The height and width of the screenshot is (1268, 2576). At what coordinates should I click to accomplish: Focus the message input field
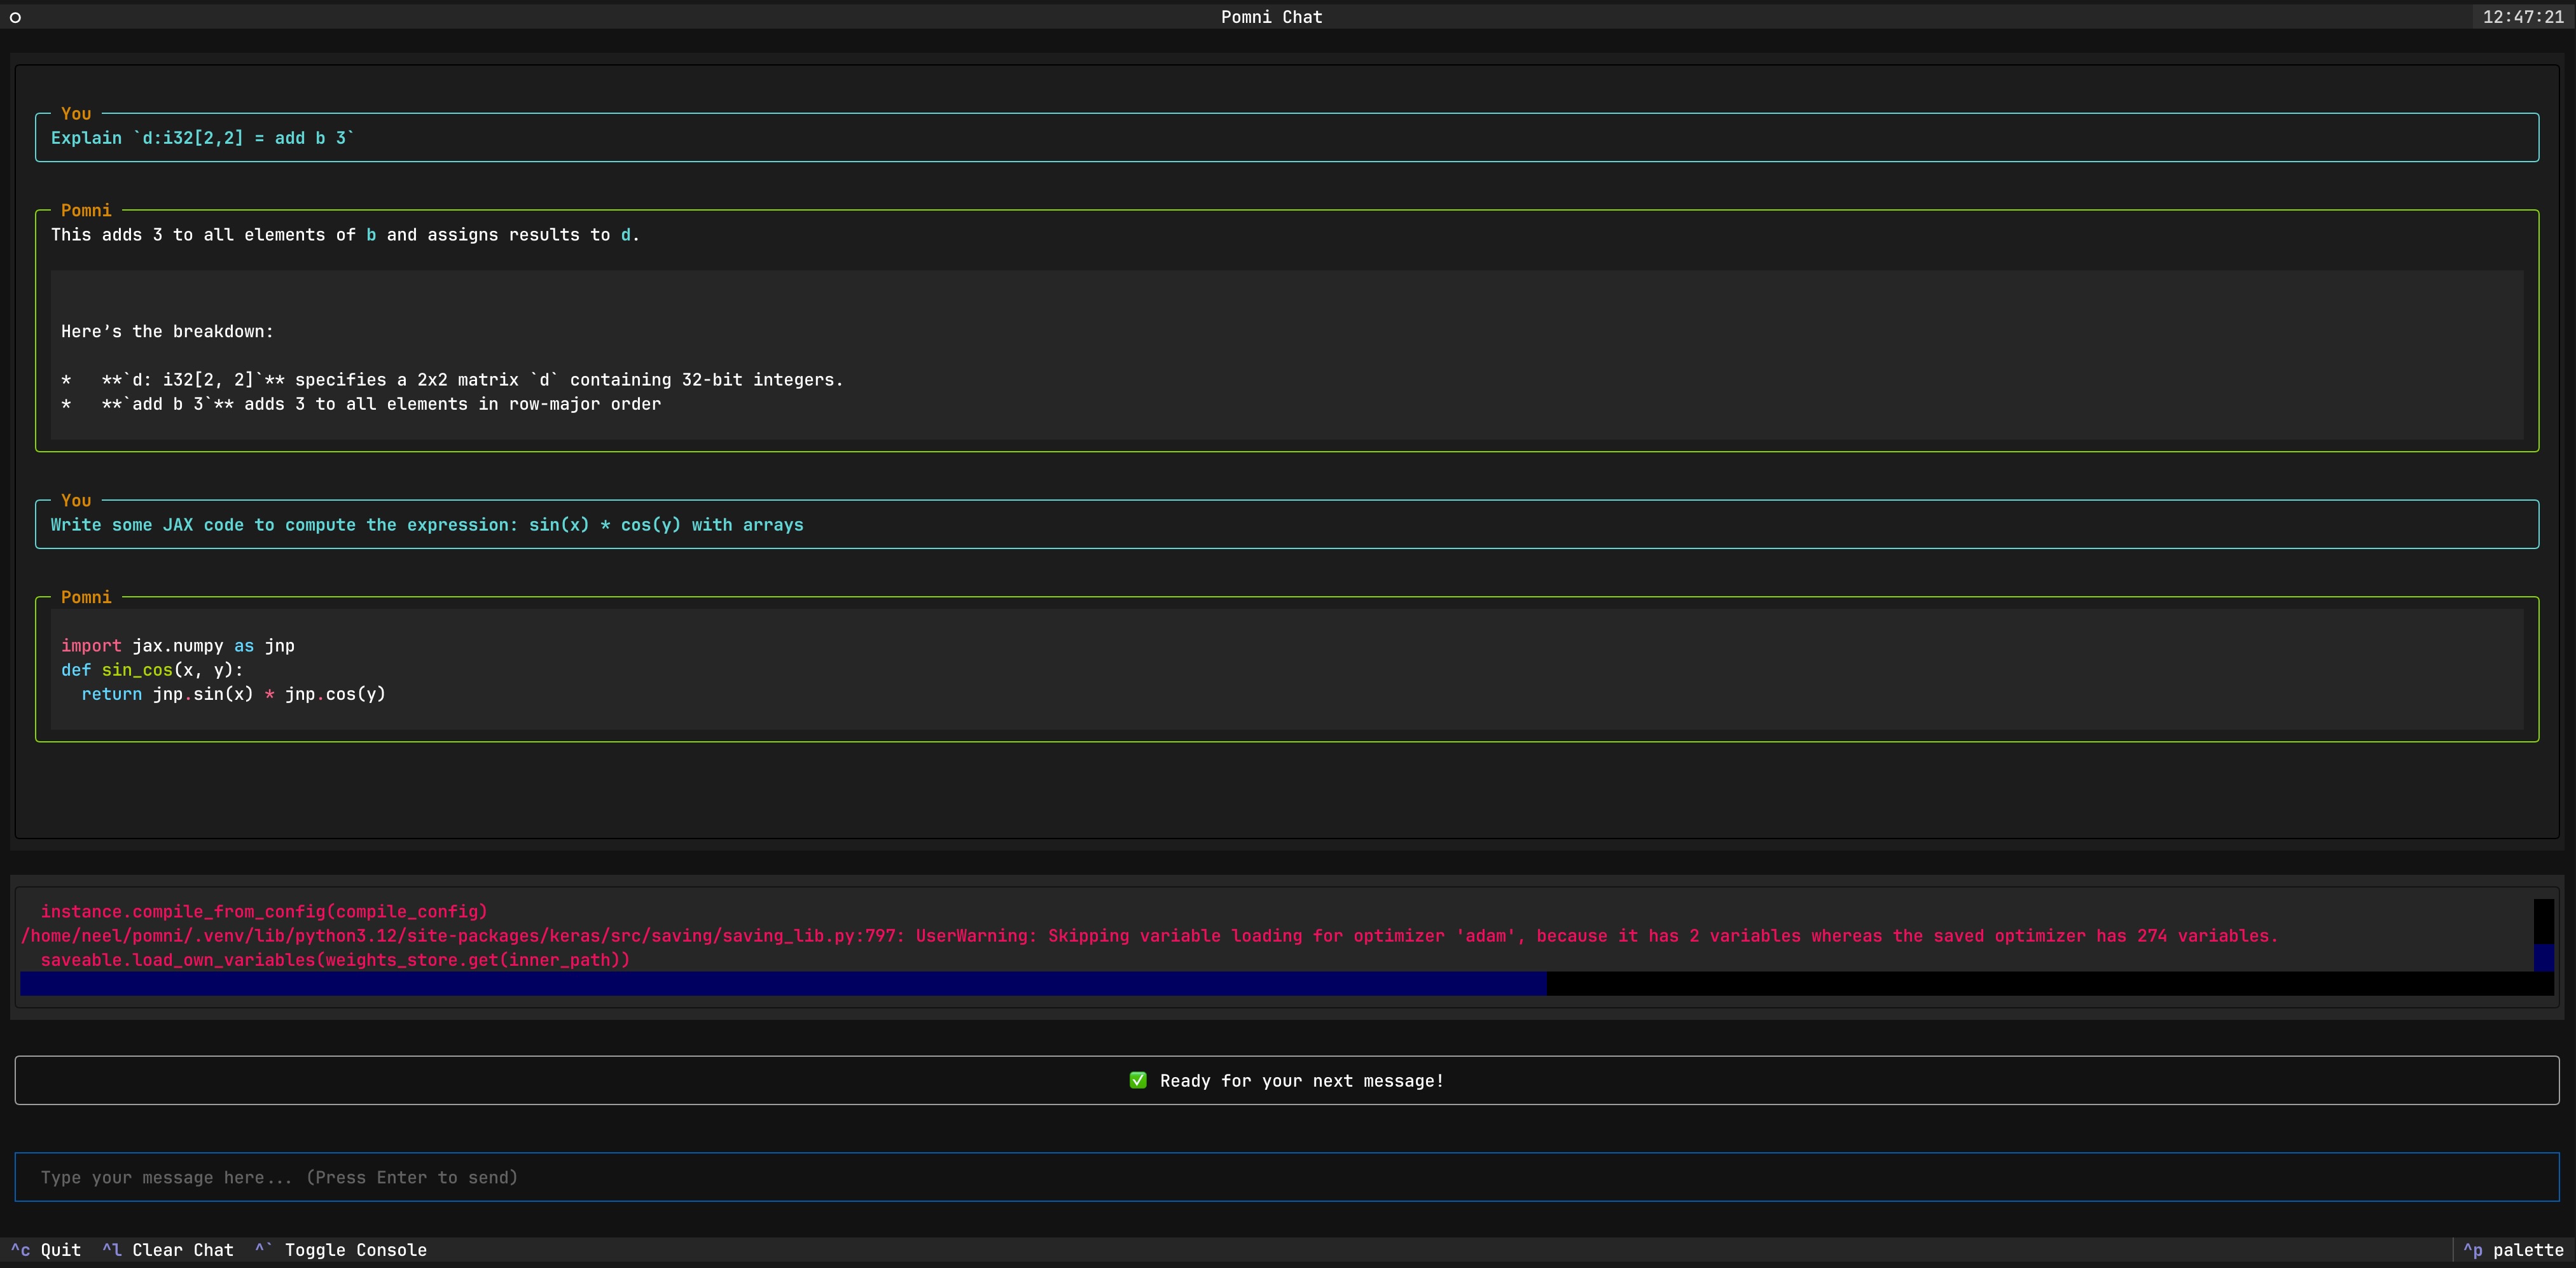1287,1177
